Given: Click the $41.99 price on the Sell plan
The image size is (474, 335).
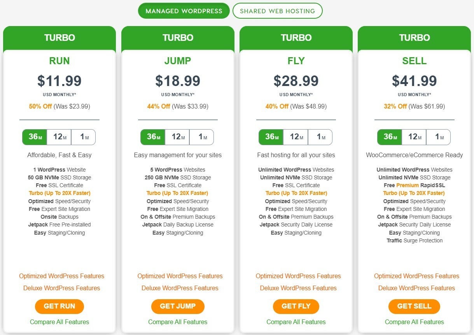Looking at the screenshot, I should click(414, 81).
